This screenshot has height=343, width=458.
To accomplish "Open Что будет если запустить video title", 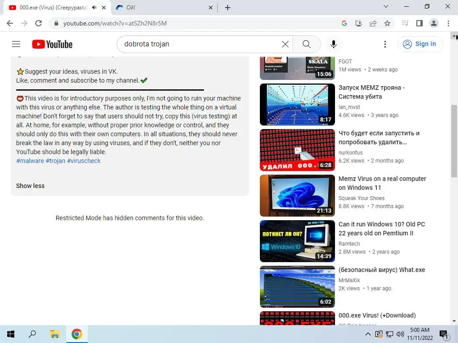I will (379, 138).
